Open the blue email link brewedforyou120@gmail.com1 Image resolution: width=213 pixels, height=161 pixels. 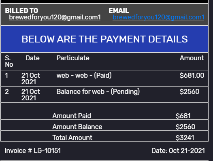(x=158, y=17)
